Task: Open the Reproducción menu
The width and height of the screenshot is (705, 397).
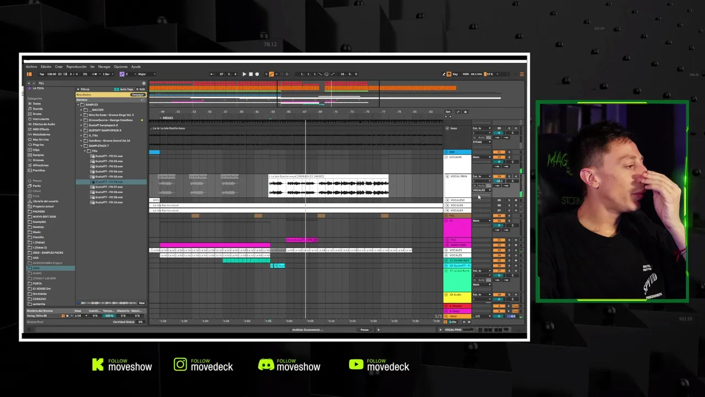Action: pyautogui.click(x=77, y=67)
